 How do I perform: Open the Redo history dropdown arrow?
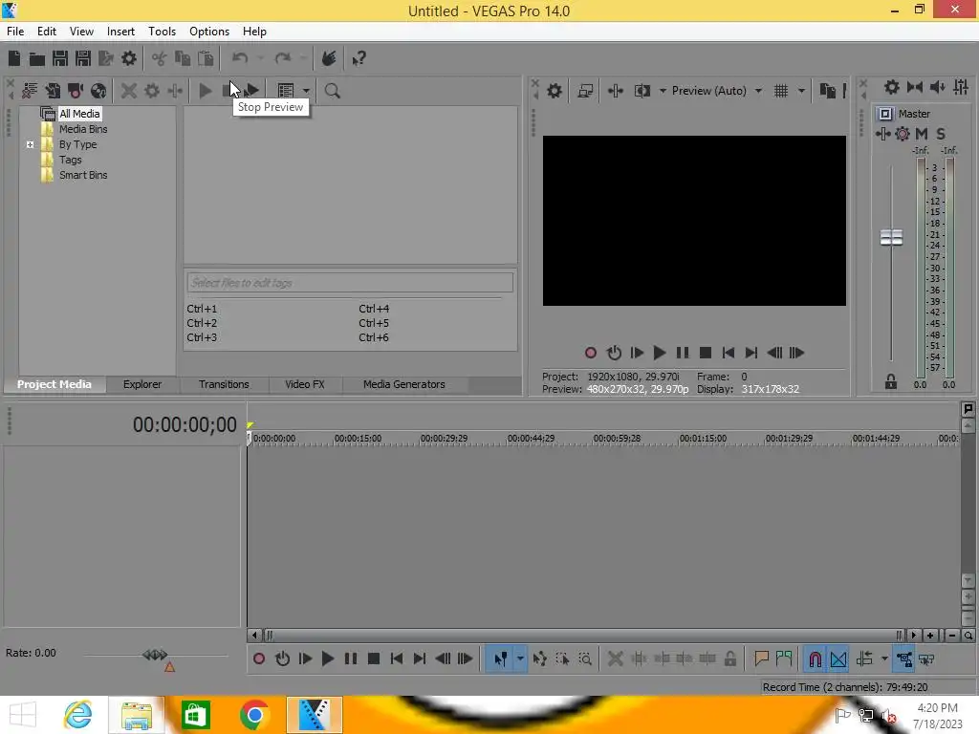click(303, 58)
